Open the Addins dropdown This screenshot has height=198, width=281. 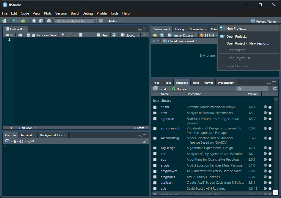[114, 21]
